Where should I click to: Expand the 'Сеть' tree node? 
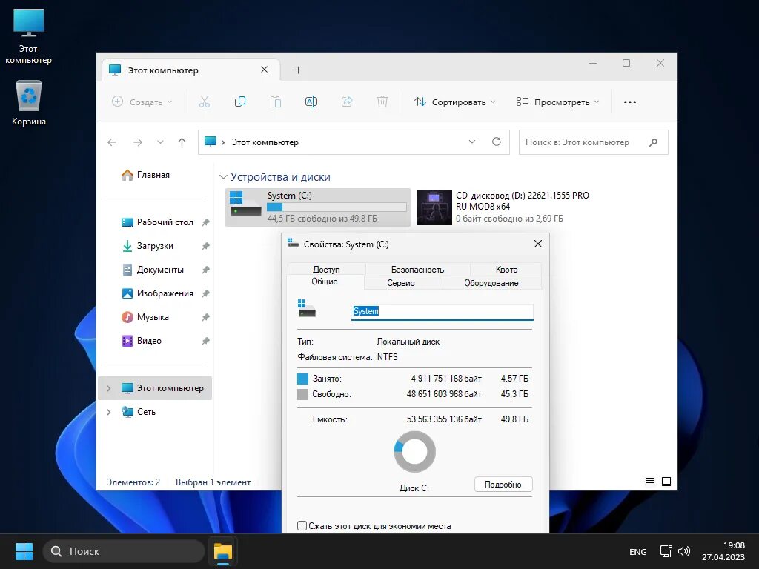click(x=109, y=412)
